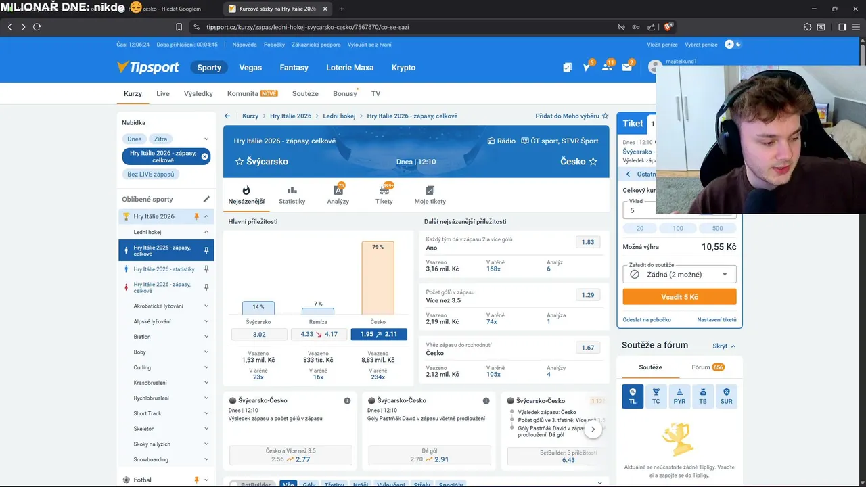Filter offers with the Zítra chip

[160, 139]
